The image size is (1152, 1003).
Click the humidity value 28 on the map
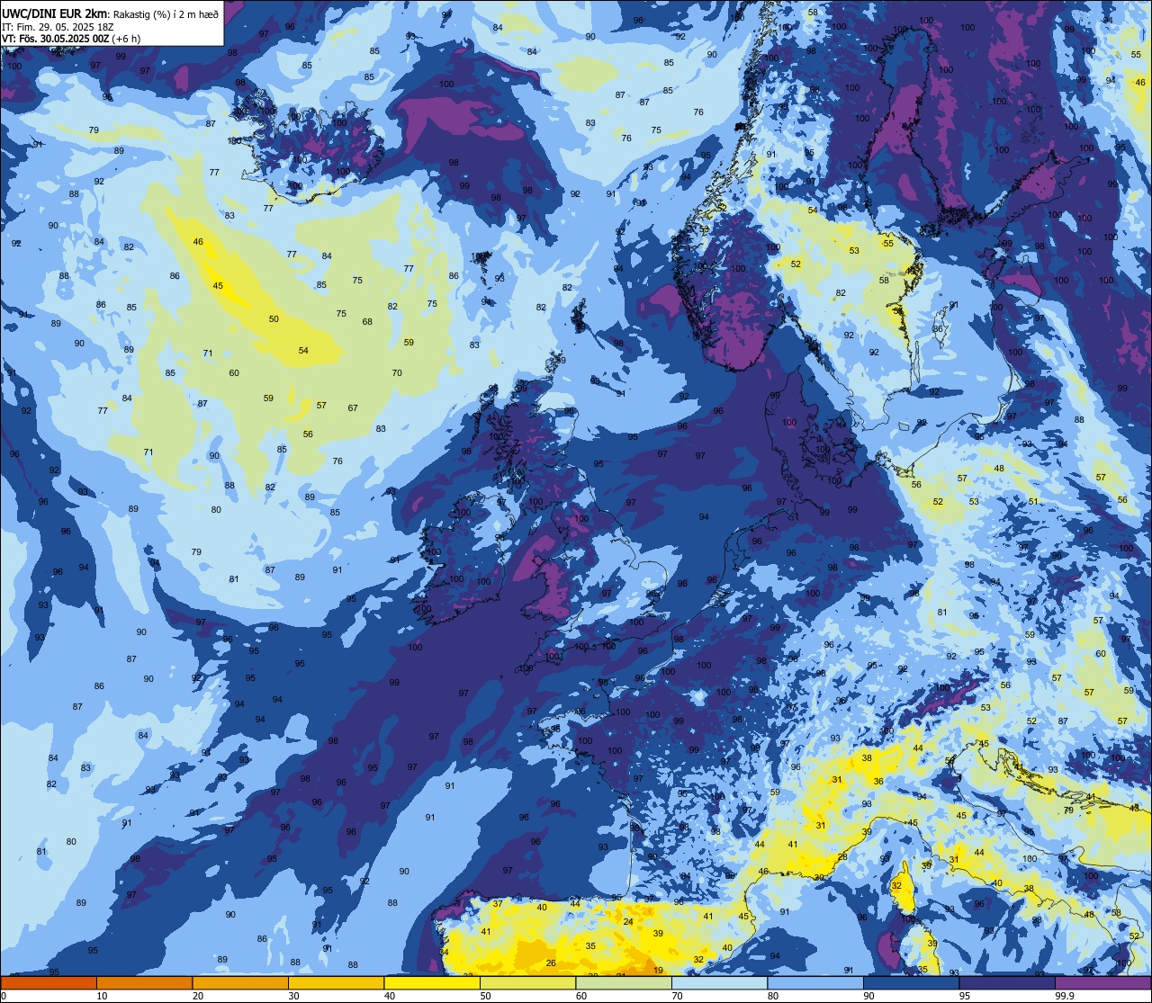[842, 857]
